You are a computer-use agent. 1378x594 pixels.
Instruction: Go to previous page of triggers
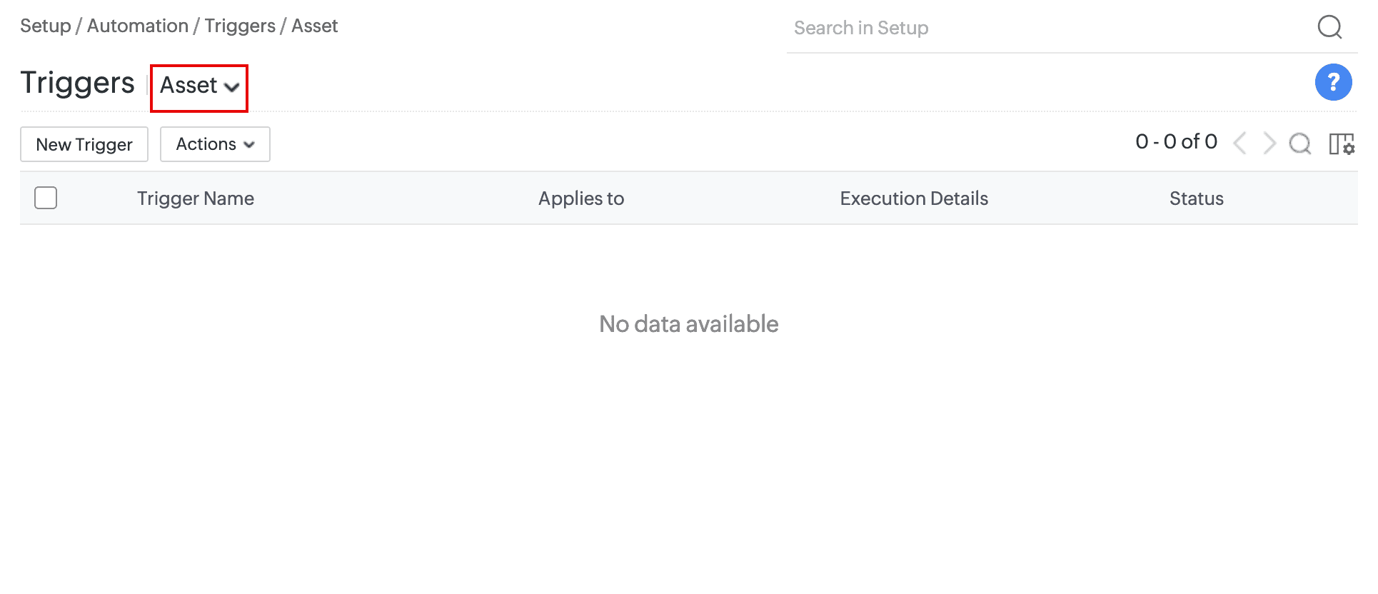(x=1240, y=143)
